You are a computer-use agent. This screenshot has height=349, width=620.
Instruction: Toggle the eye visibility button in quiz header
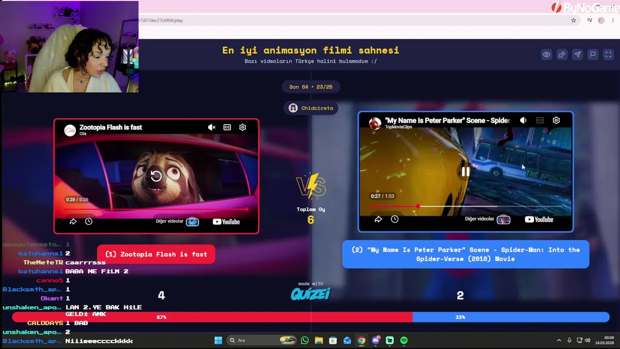[x=546, y=55]
